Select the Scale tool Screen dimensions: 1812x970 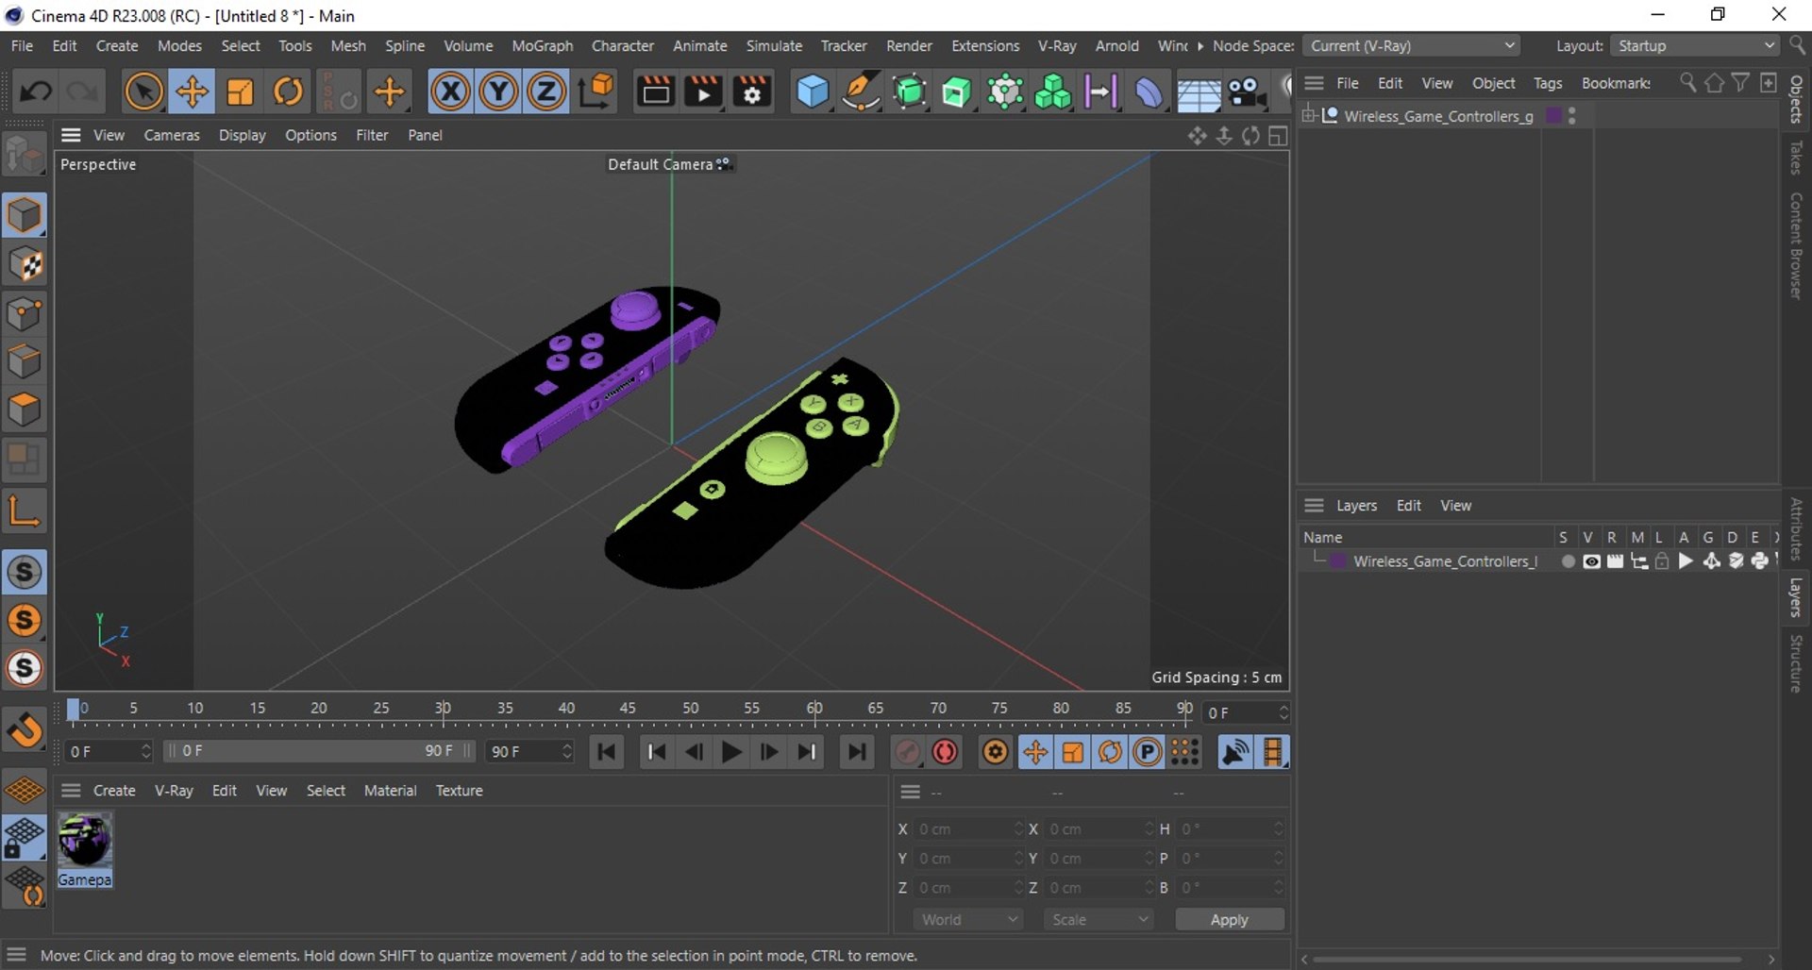(x=241, y=92)
